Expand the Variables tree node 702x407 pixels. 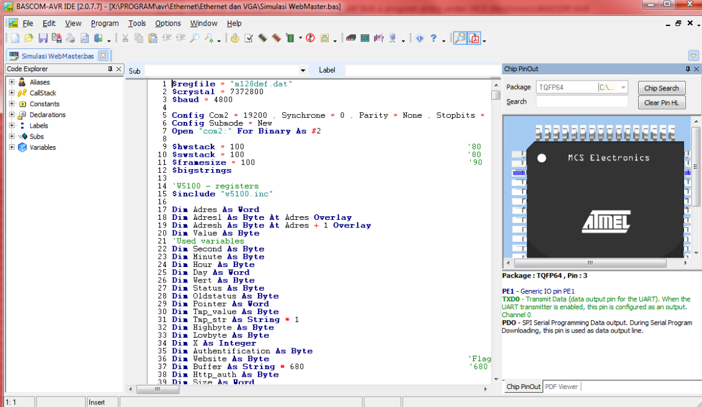tap(12, 147)
